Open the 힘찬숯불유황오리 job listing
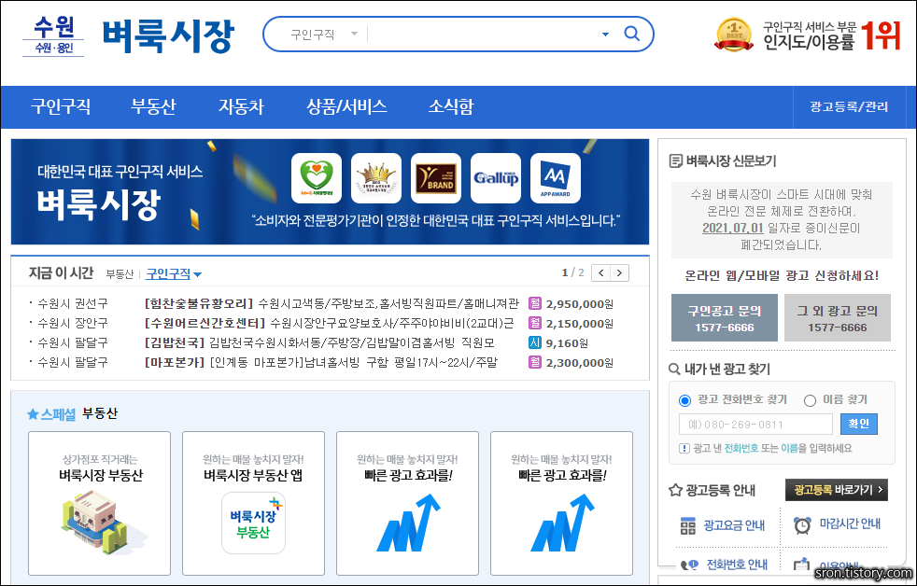Viewport: 917px width, 586px height. point(331,304)
